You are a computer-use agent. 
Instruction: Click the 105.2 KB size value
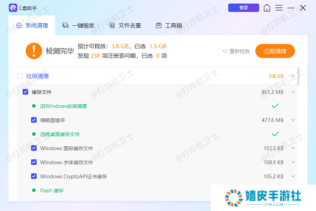tap(273, 177)
